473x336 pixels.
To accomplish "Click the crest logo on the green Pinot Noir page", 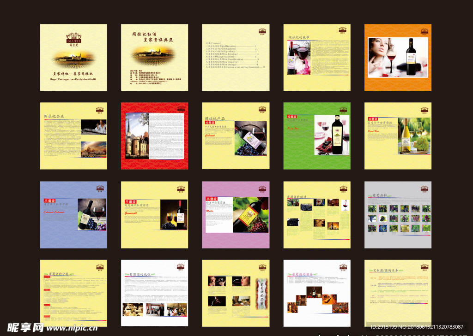I will coord(343,110).
